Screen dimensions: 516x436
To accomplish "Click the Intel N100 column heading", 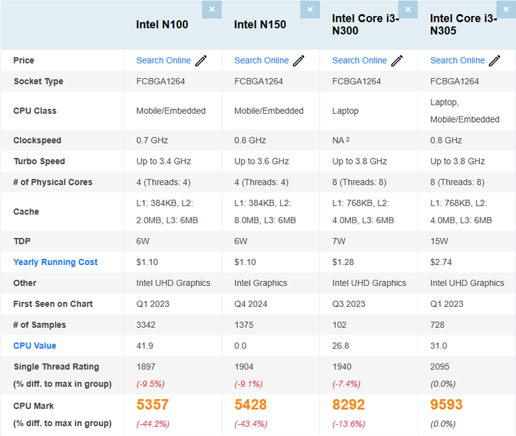I will coord(162,25).
